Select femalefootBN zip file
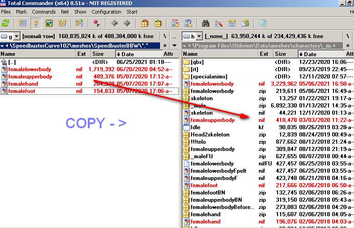354x228 pixels. click(268, 193)
